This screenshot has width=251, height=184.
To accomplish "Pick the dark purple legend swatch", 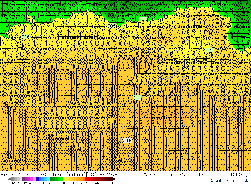I will point(24,179).
